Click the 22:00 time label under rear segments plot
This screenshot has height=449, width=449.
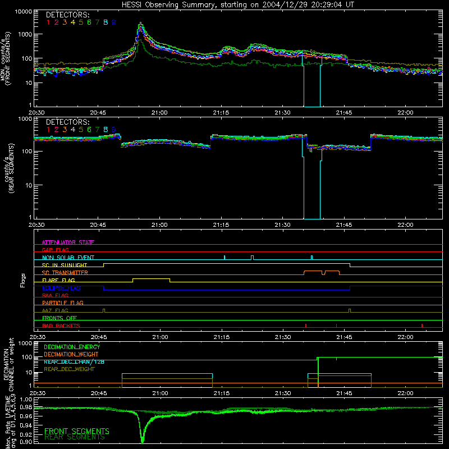tap(405, 225)
